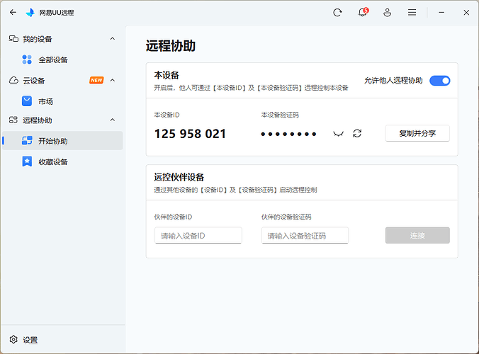Disable 允许他人远程协助 switch
The image size is (479, 354).
(x=439, y=81)
